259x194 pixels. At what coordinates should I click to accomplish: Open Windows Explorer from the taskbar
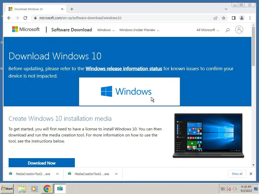click(x=22, y=189)
